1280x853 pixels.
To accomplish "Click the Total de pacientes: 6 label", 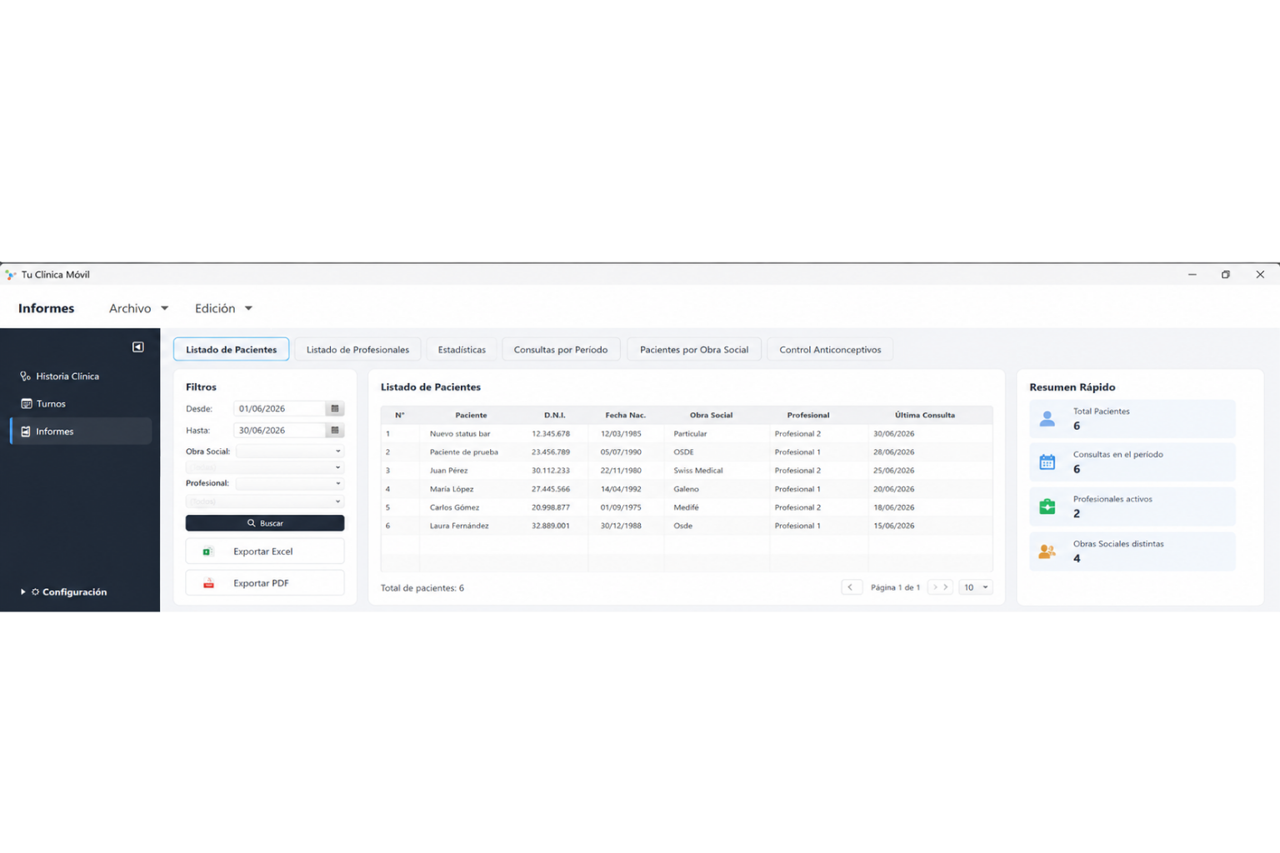I will pos(422,587).
